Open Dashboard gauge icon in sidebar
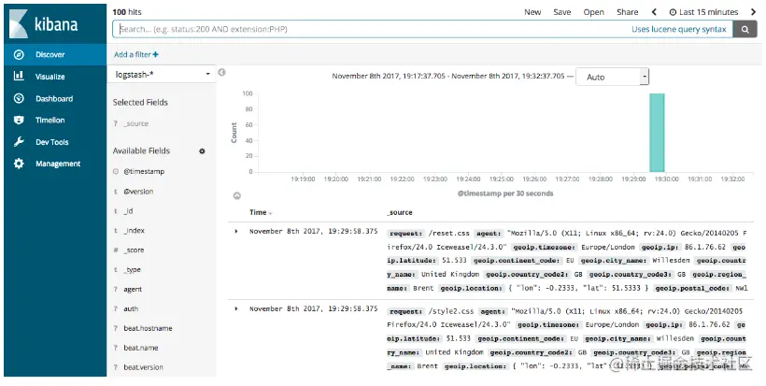 click(x=19, y=98)
